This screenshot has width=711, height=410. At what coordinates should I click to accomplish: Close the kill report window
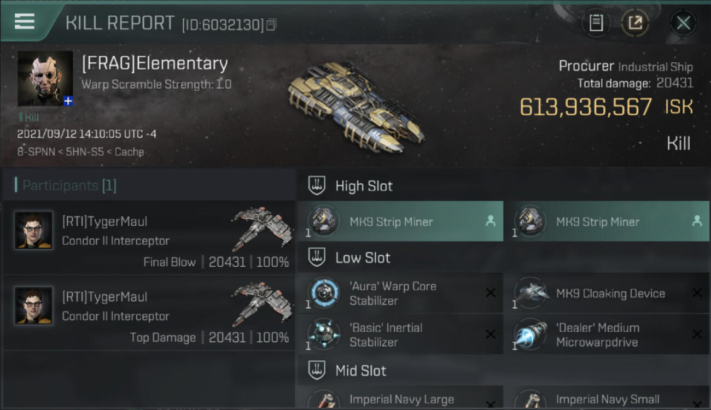coord(683,23)
